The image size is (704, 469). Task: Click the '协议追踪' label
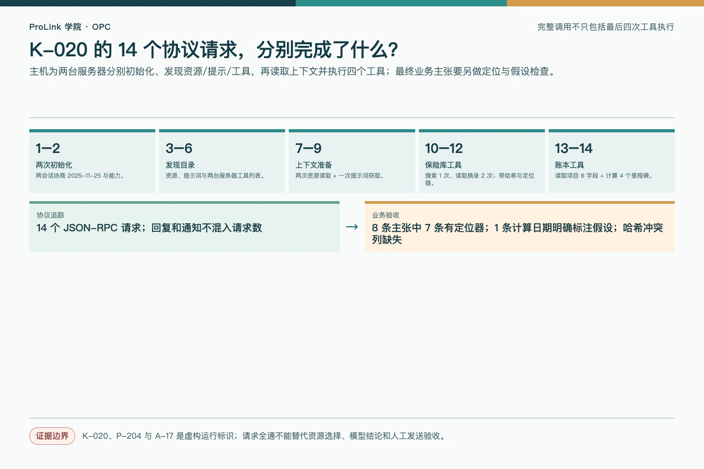point(50,215)
